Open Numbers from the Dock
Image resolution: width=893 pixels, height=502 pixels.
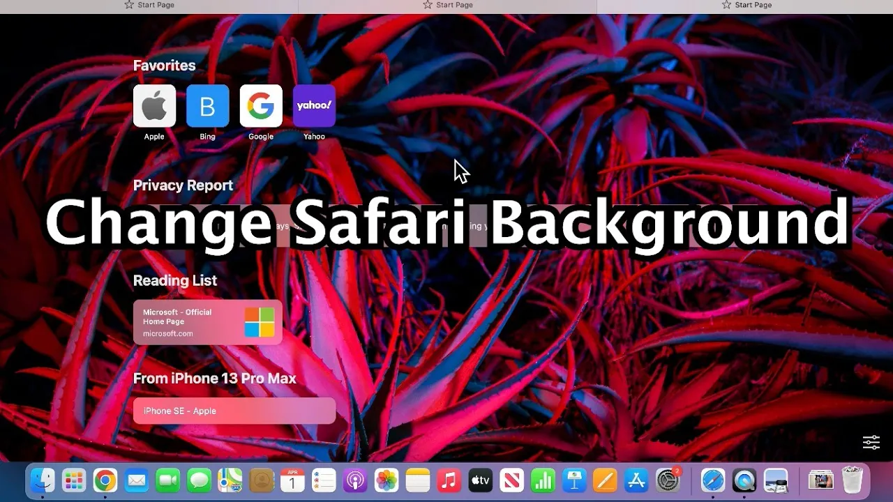pyautogui.click(x=543, y=480)
